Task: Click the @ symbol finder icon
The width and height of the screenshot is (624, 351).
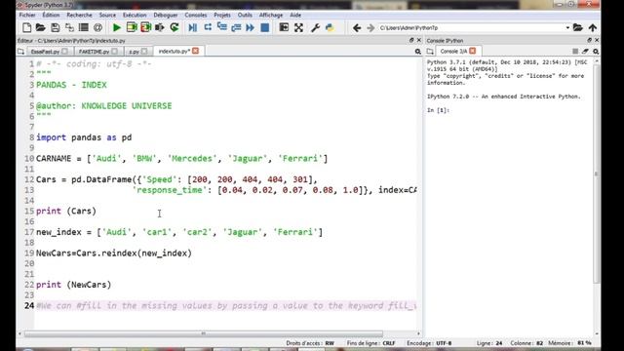Action: pyautogui.click(x=97, y=28)
